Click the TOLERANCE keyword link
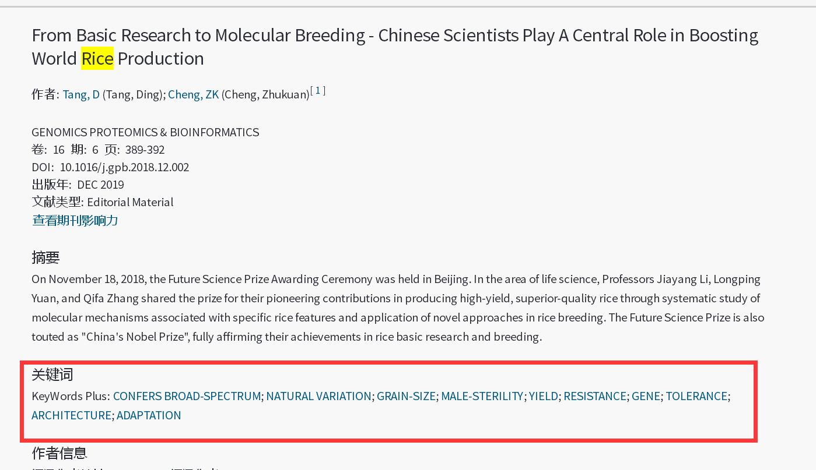Screen dimensions: 816x470 696,396
